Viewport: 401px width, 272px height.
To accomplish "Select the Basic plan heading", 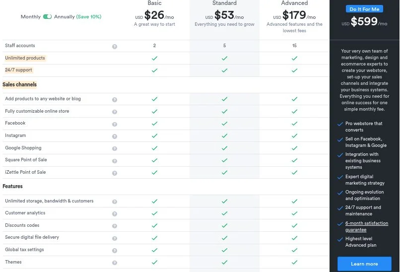I will 154,3.
